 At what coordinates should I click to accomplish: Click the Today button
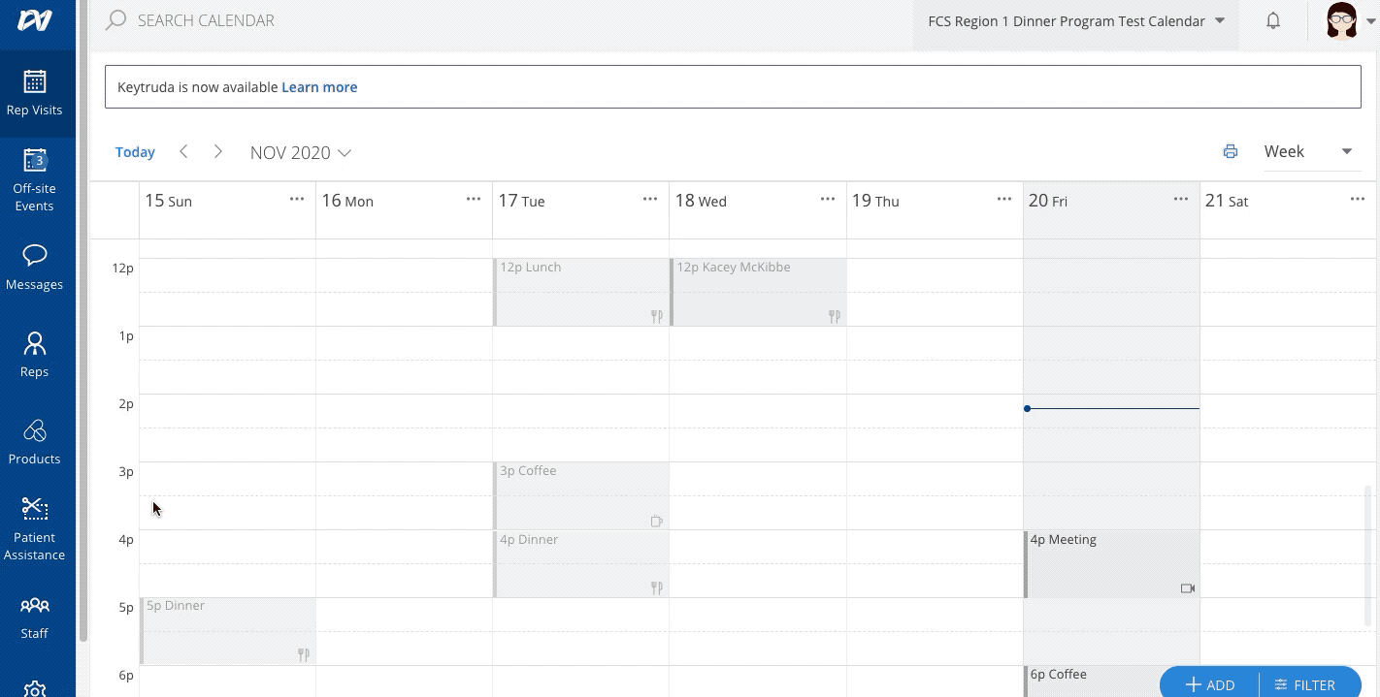point(135,151)
